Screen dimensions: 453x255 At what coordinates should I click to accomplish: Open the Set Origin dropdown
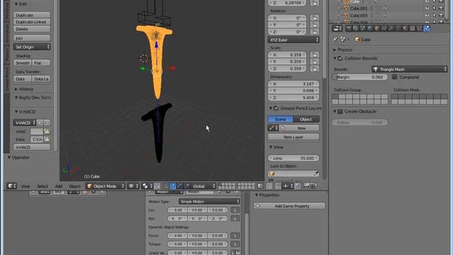coord(32,47)
